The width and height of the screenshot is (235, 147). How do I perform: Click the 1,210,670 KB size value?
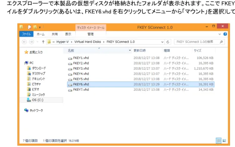point(204,68)
